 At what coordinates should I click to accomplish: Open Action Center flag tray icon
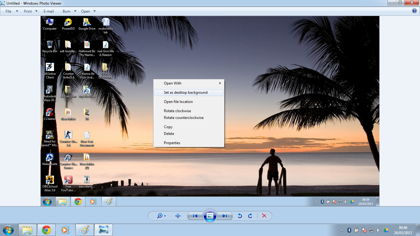364,230
